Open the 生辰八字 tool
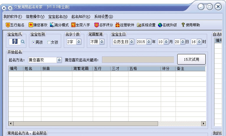Viewport: 226px width, 136px height. pos(81,25)
